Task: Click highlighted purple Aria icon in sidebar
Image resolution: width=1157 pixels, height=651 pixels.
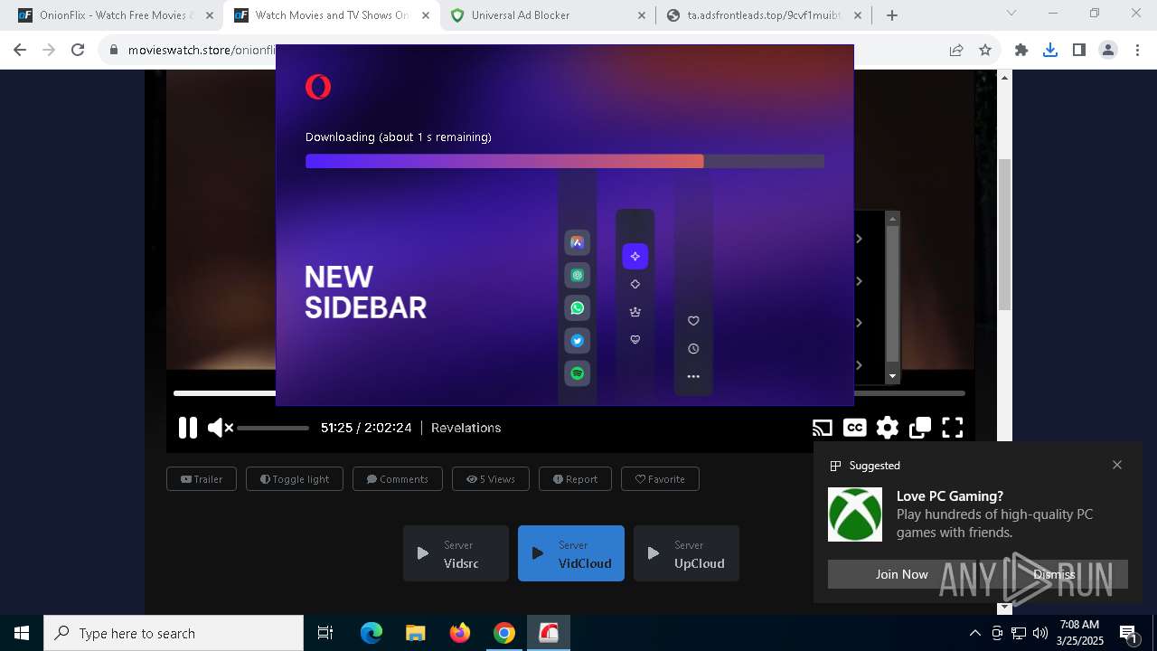Action: pos(635,257)
